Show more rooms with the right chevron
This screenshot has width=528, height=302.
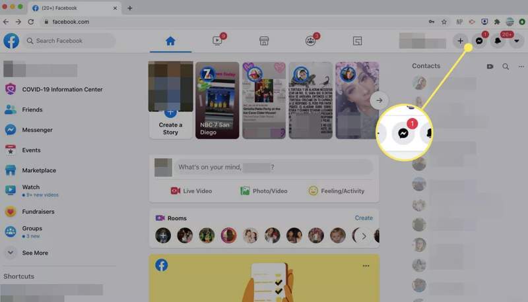(x=364, y=237)
